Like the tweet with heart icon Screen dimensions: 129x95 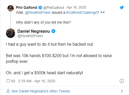point(8,81)
